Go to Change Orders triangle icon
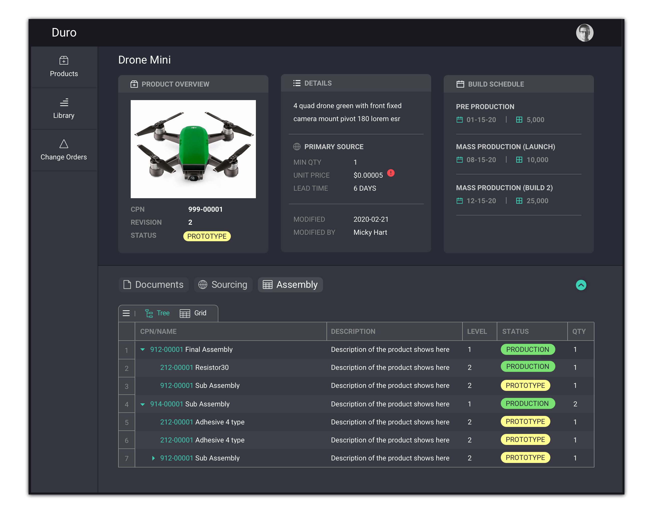 click(x=64, y=144)
